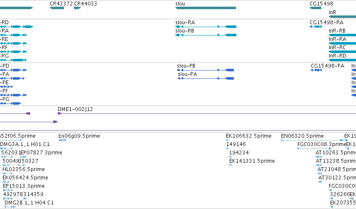Click the CG15498-RA transcript glyph
This screenshot has height=209, width=356.
(315, 27)
